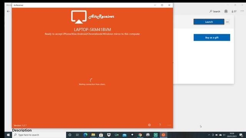
Task: Click the Version 1.2.7 label
Action: tap(20, 125)
